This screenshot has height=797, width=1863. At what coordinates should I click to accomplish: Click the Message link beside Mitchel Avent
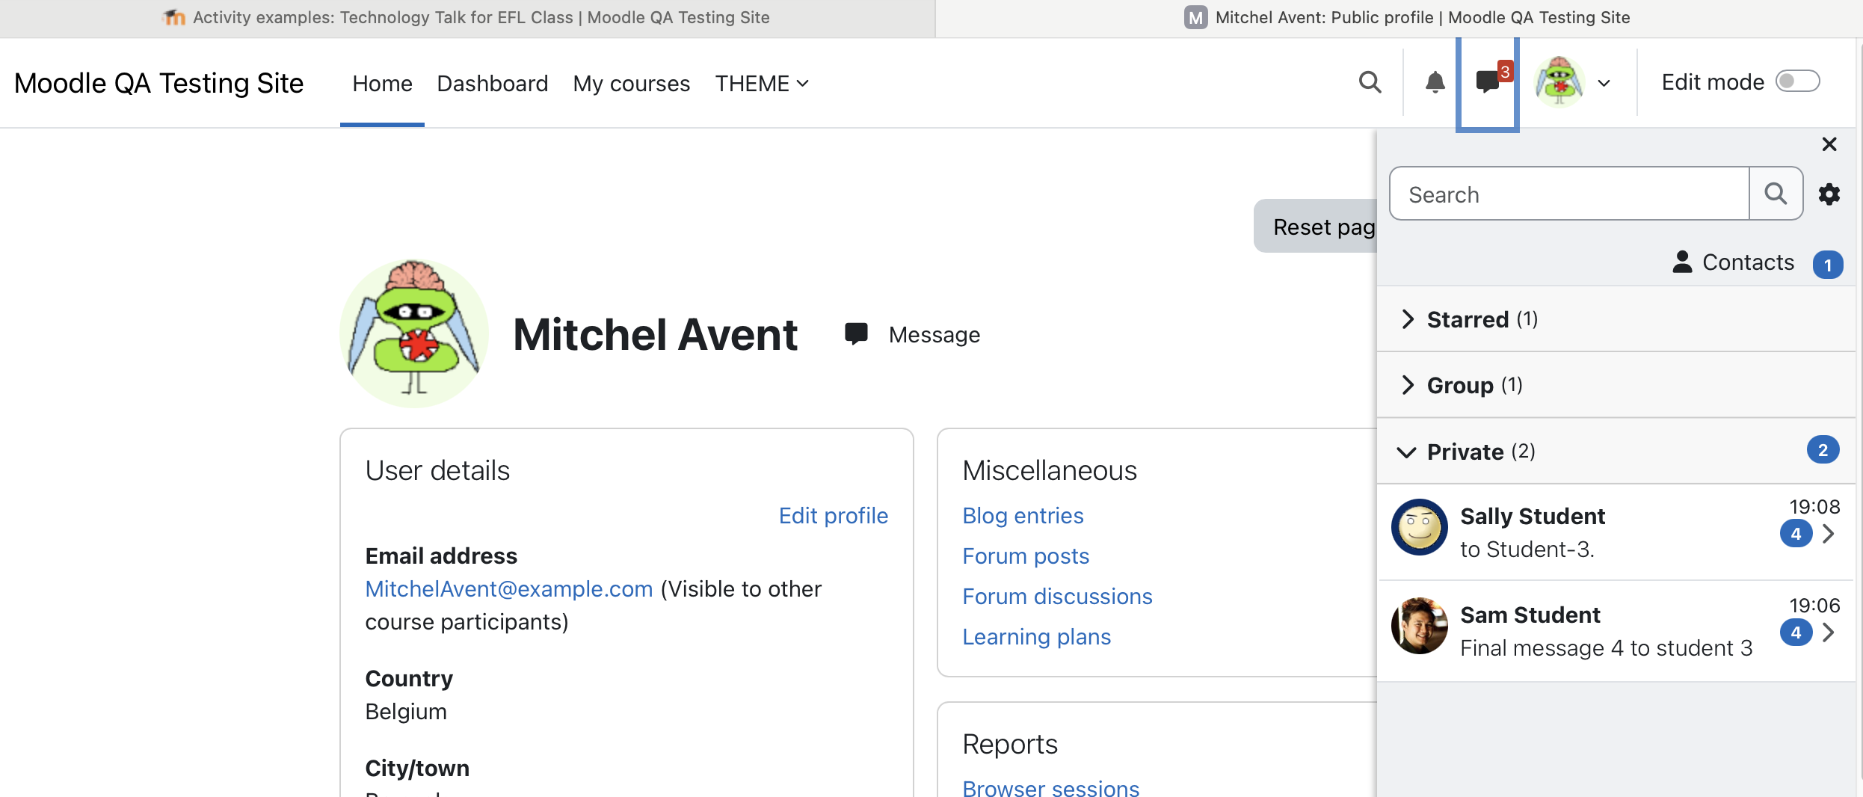coord(934,335)
